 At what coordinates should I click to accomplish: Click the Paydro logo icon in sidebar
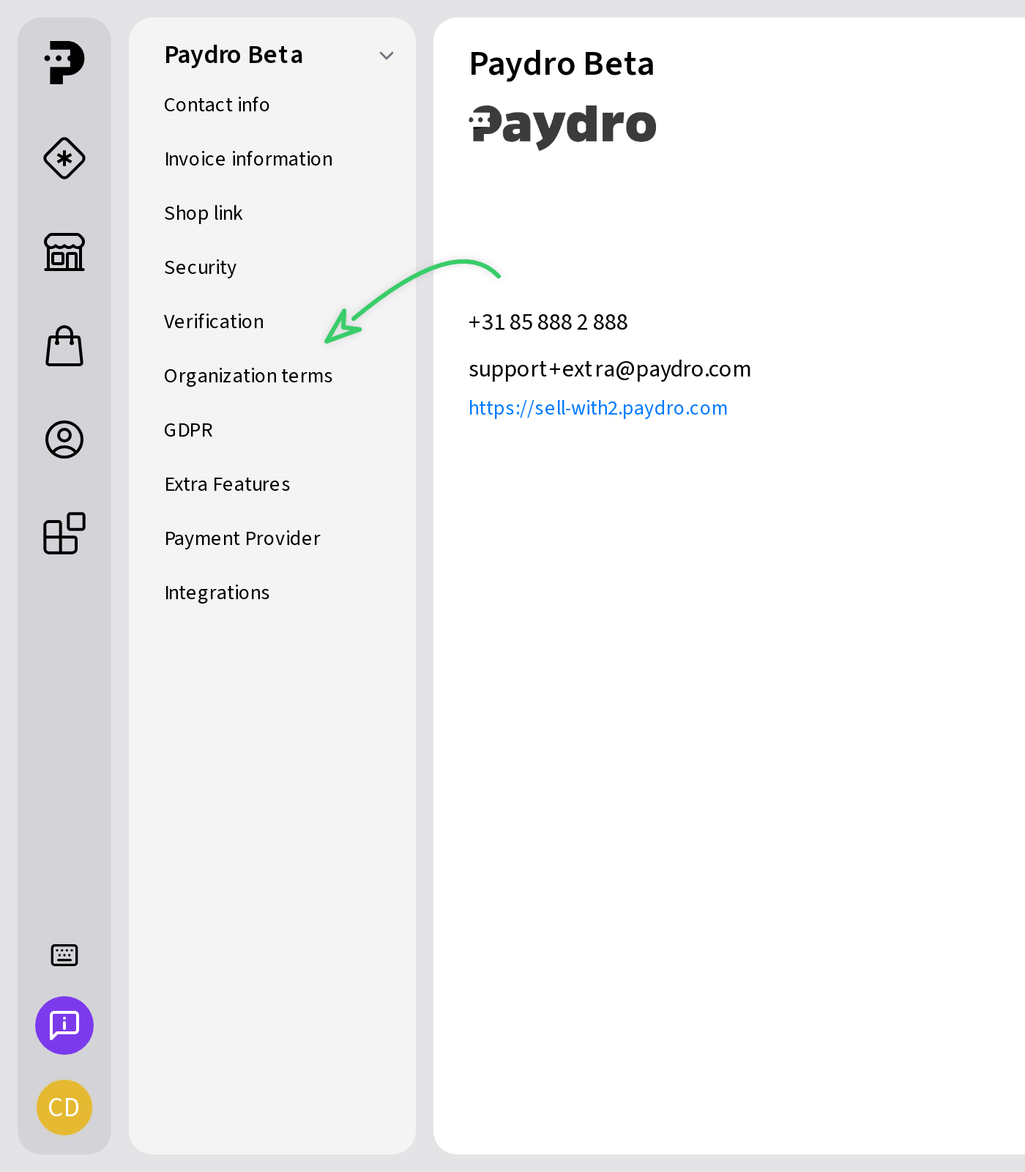(64, 63)
